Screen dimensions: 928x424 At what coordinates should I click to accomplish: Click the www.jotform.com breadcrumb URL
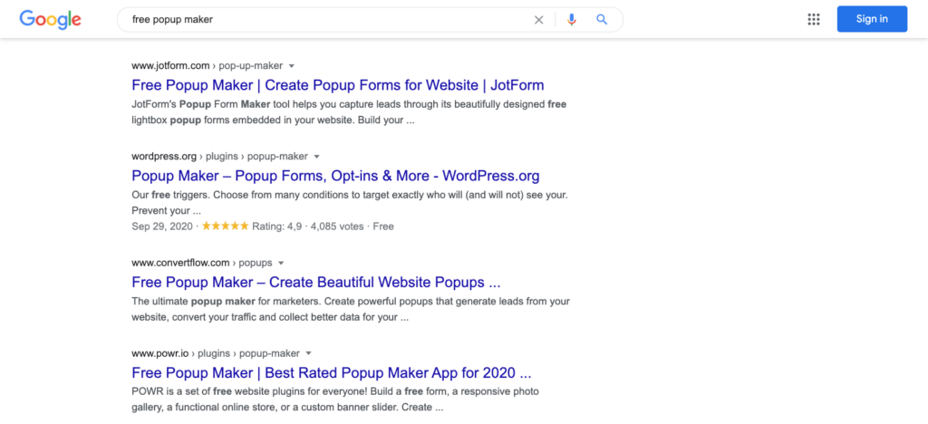(x=207, y=66)
